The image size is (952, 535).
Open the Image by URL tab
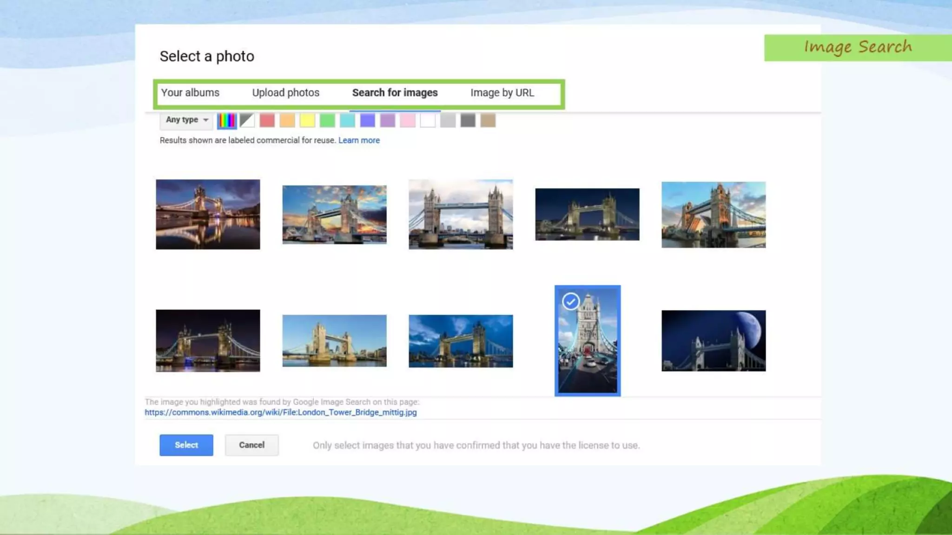(x=502, y=93)
